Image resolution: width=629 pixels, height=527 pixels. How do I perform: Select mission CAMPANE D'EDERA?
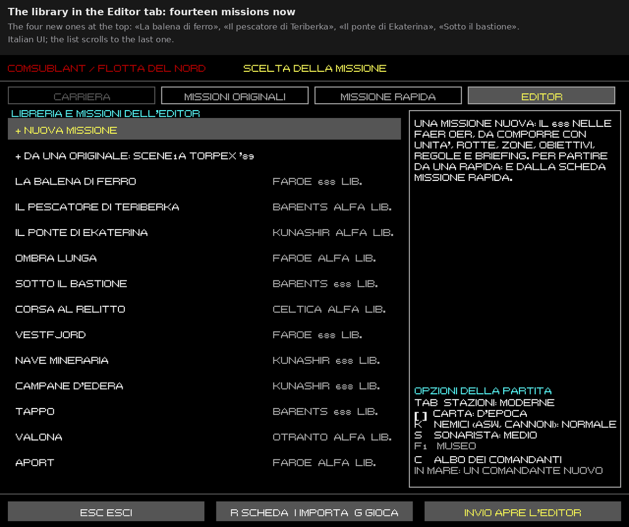coord(204,386)
